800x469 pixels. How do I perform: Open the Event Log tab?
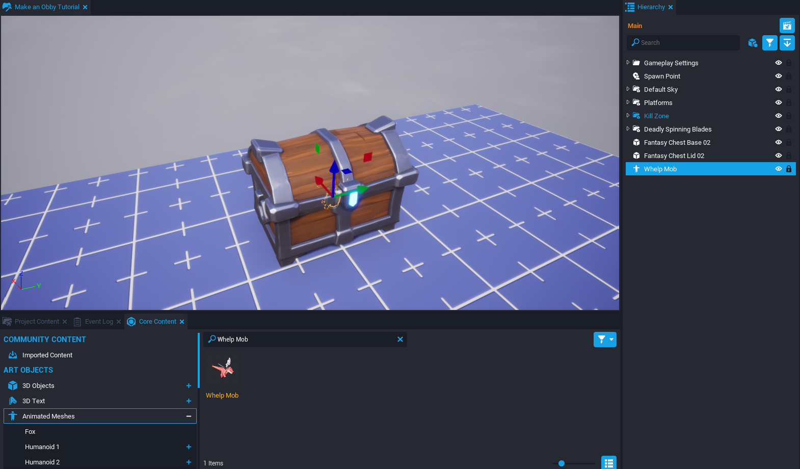coord(99,322)
